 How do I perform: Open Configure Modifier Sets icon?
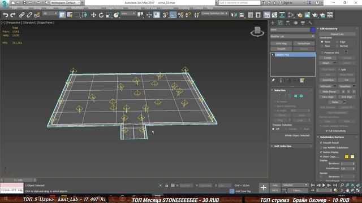pyautogui.click(x=302, y=80)
